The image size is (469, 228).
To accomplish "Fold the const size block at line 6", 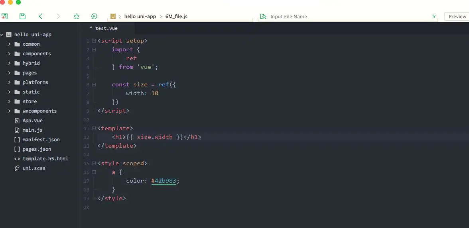I will (94, 84).
